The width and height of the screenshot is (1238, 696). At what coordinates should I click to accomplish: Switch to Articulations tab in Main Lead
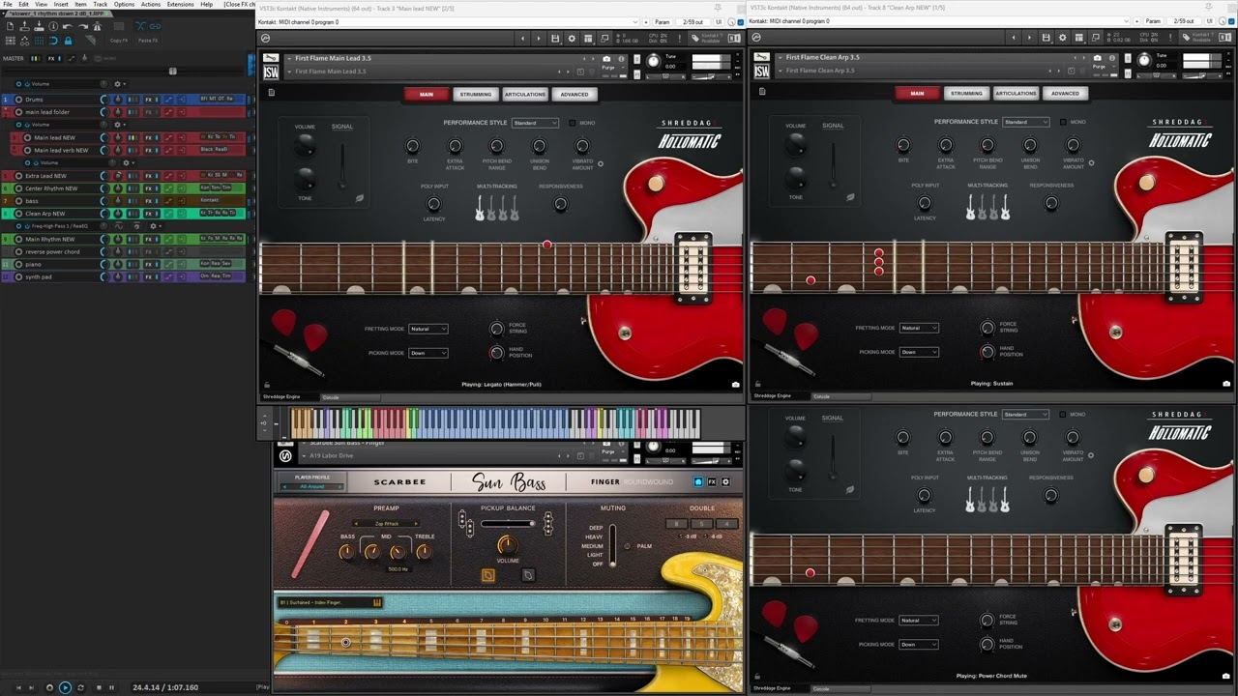[524, 94]
